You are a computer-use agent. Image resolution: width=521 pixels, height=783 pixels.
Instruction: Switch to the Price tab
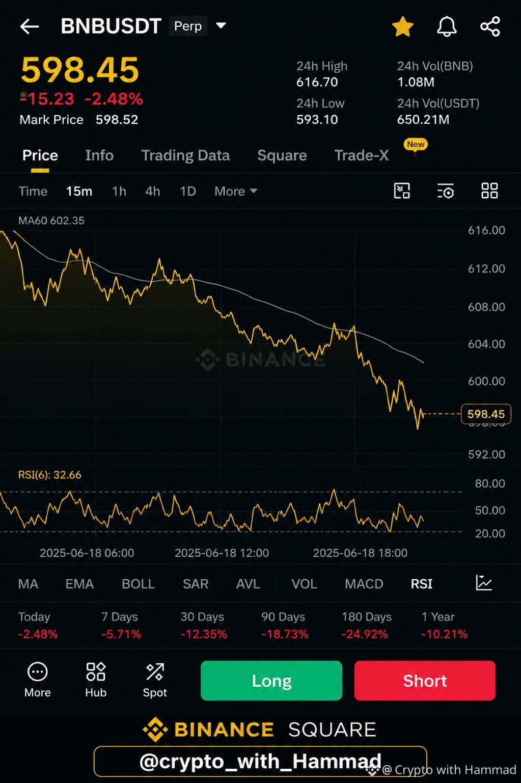coord(40,155)
